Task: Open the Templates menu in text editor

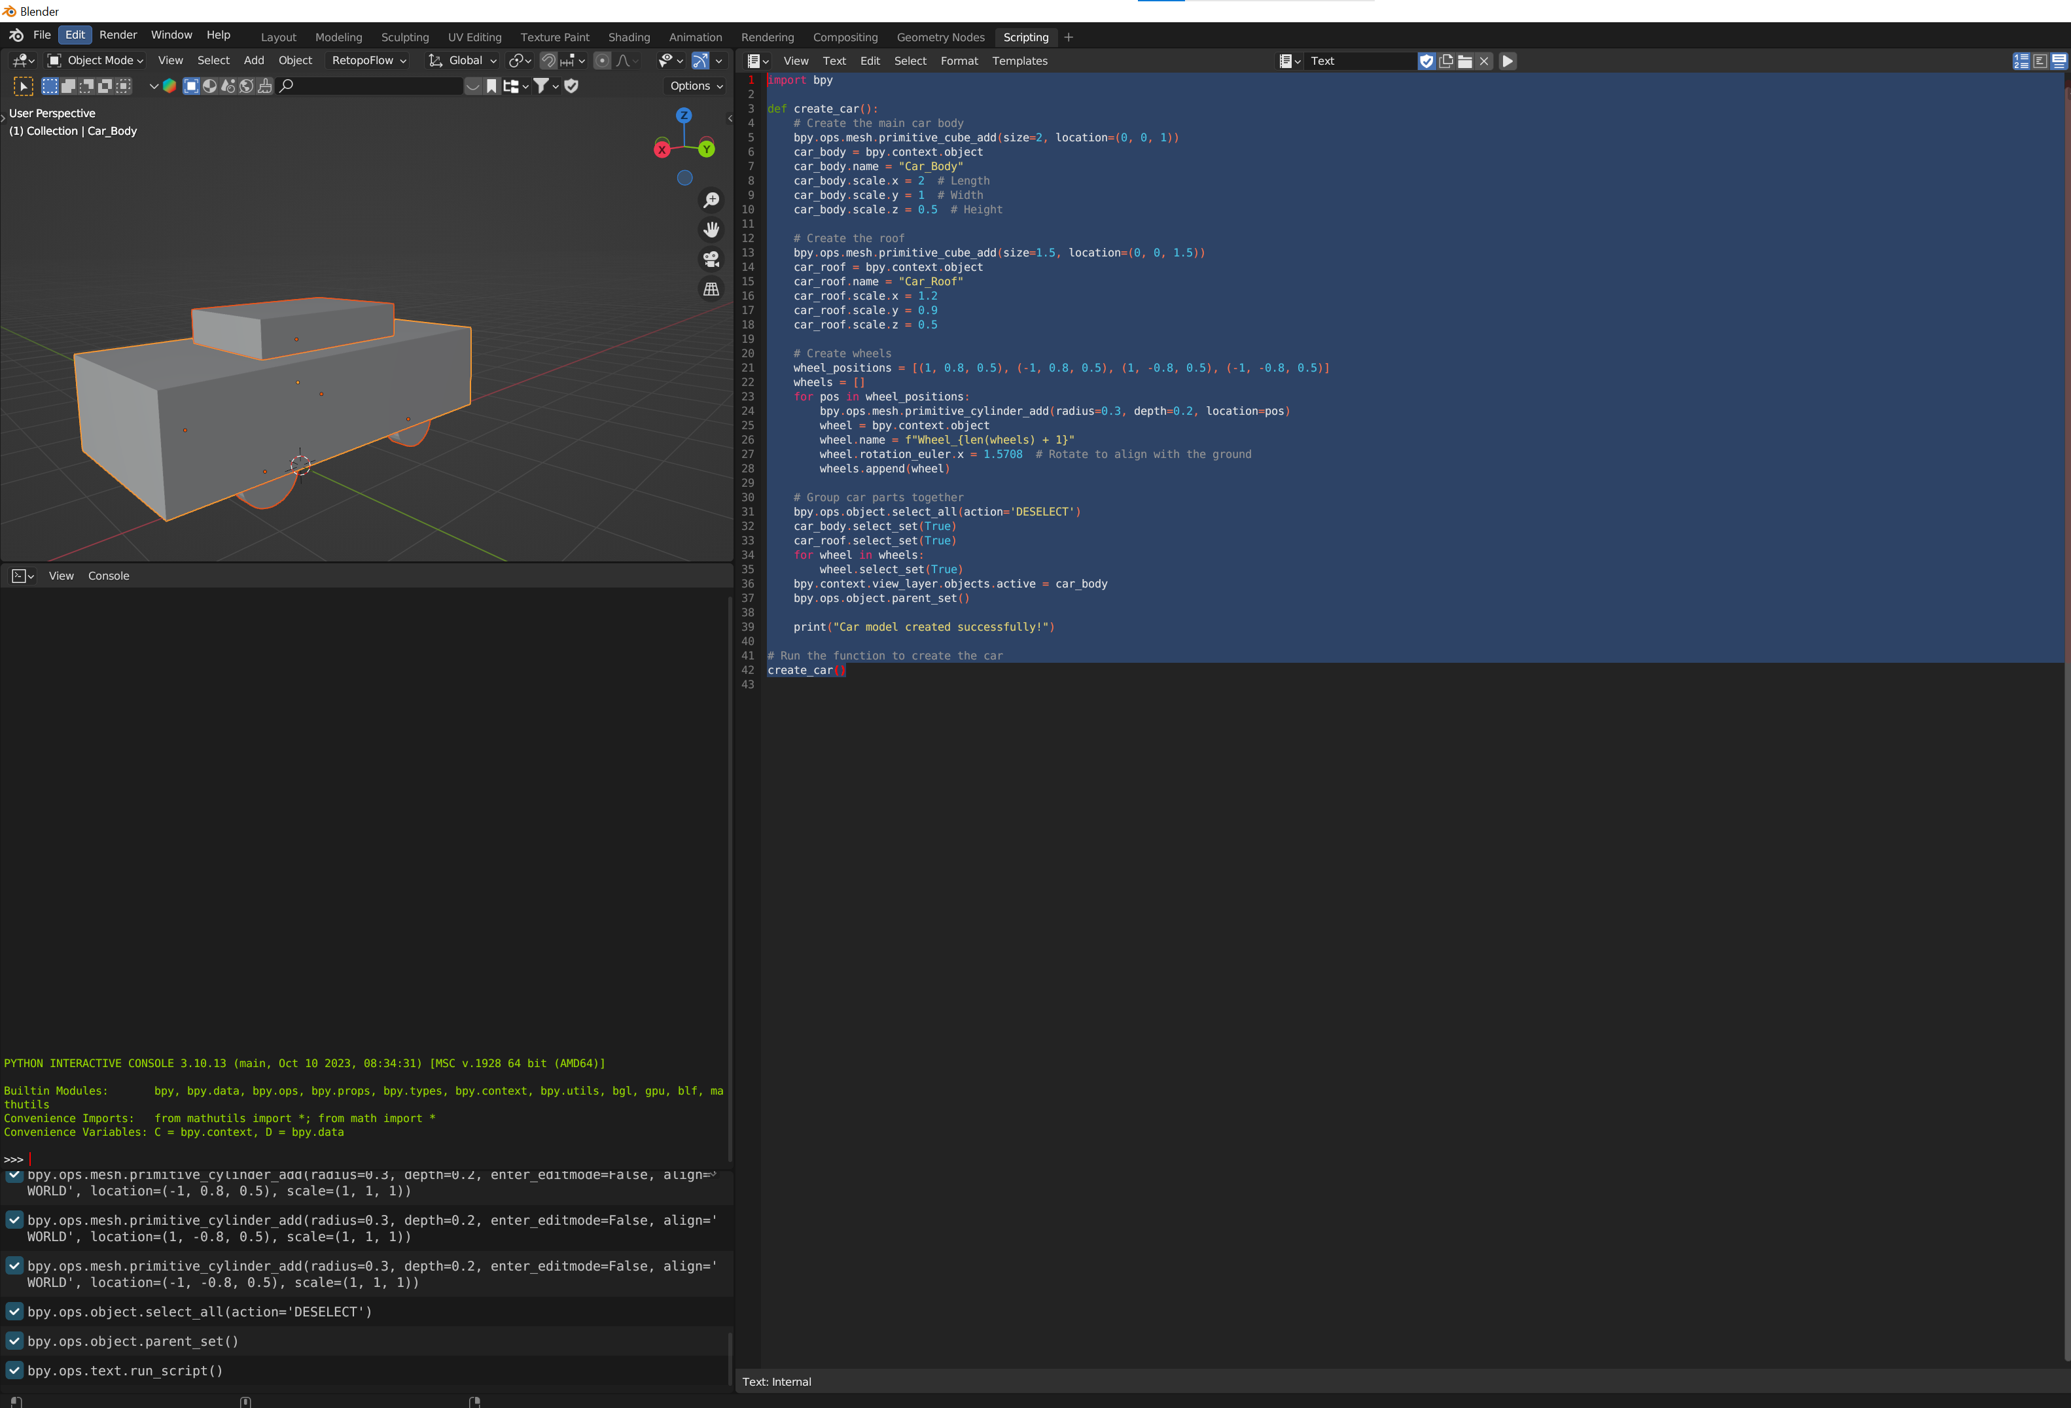Action: [1019, 61]
